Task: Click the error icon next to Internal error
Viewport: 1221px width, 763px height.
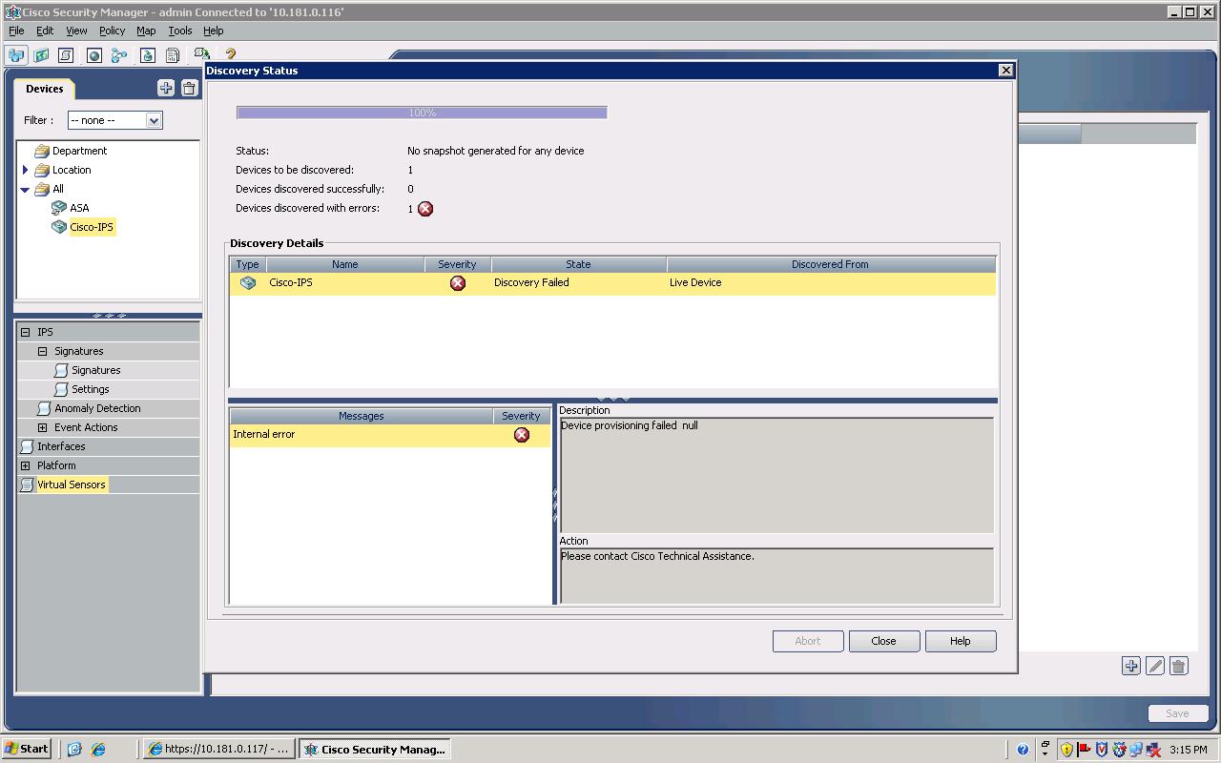Action: coord(522,434)
